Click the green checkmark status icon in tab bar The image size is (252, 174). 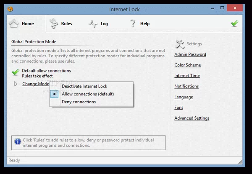[x=235, y=23]
